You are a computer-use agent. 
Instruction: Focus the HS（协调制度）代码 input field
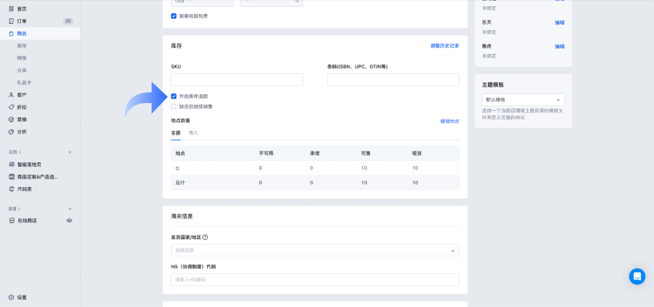pyautogui.click(x=315, y=279)
